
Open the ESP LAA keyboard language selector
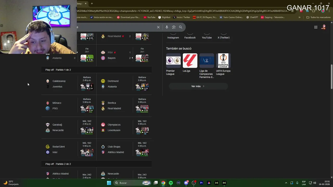(x=304, y=183)
